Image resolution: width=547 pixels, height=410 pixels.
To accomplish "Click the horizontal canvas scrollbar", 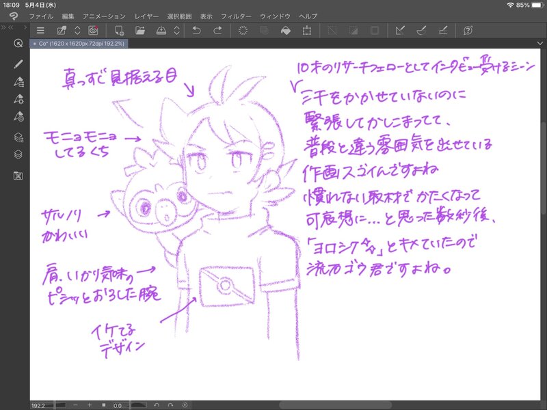I will click(335, 405).
